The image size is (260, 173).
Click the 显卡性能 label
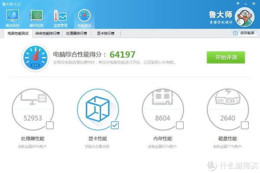coord(97,138)
